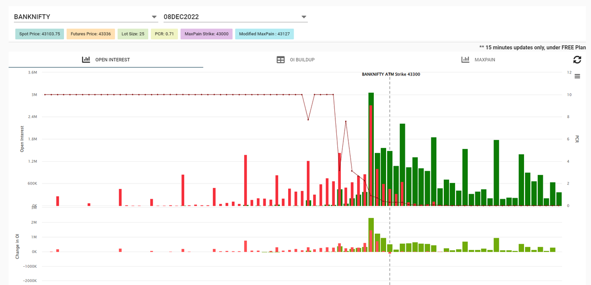
Task: Click the chart icon beside MAXPAIN
Action: click(465, 60)
